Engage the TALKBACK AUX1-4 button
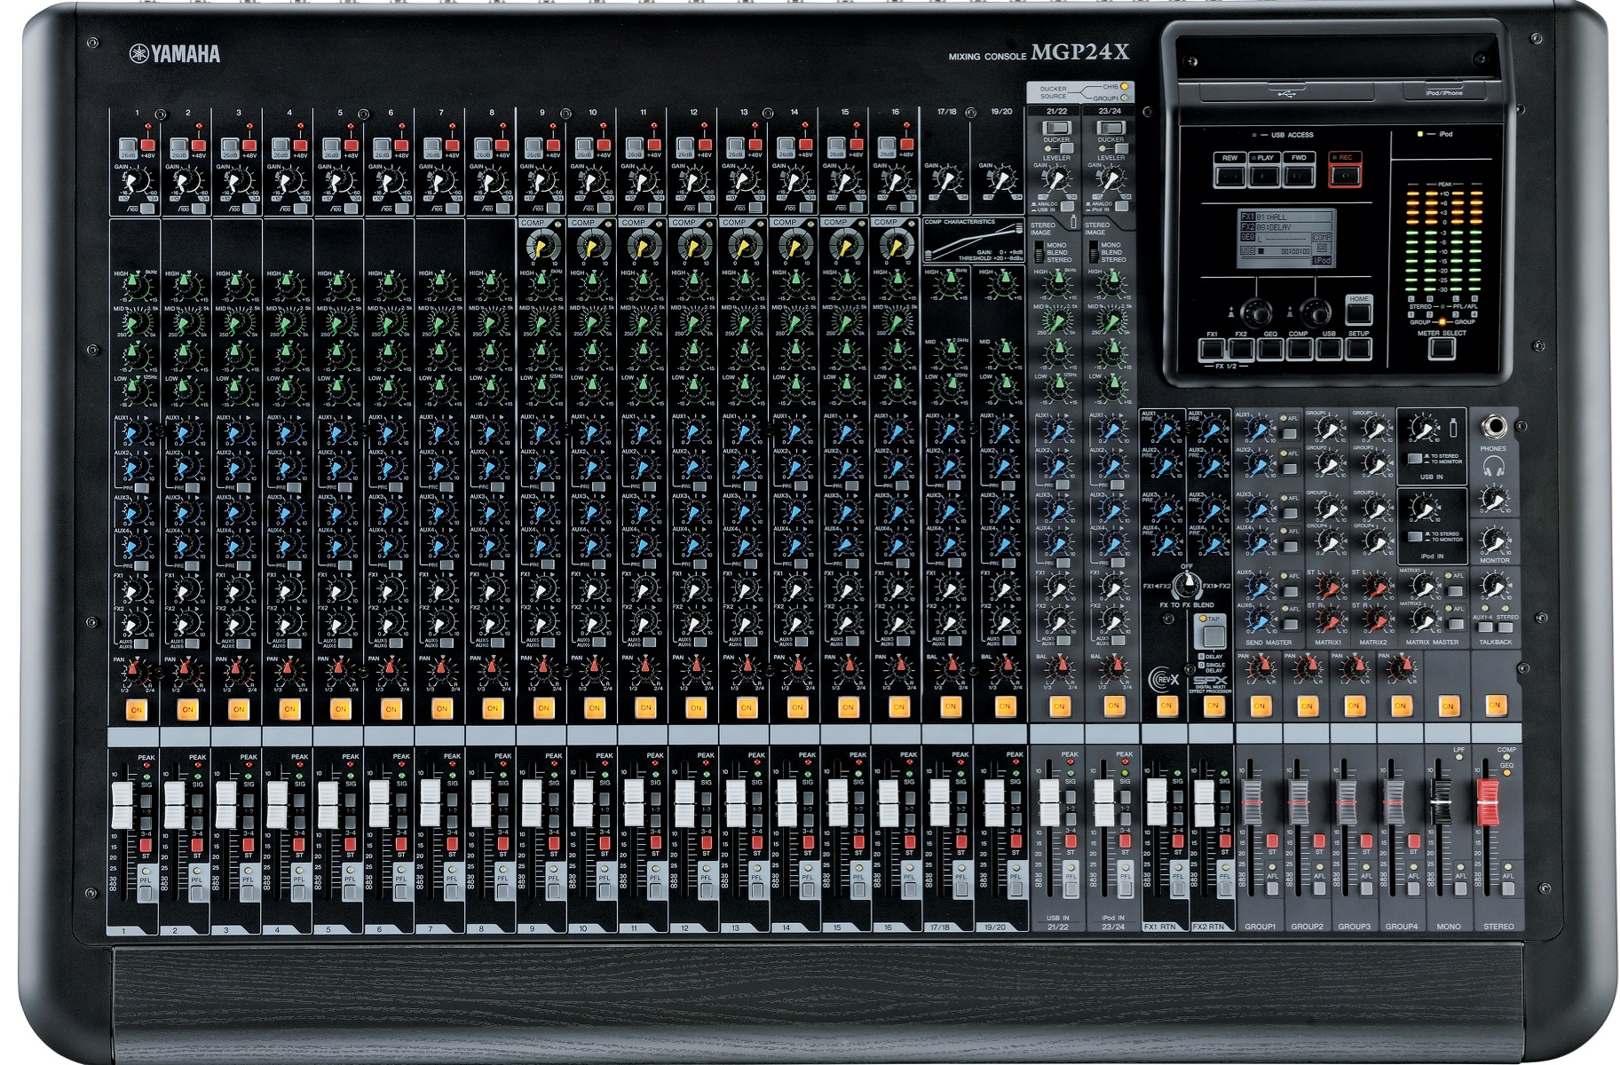 [1485, 627]
